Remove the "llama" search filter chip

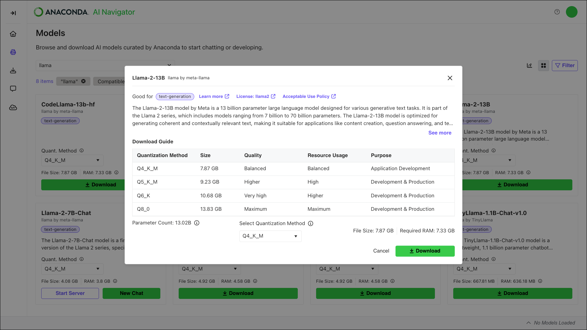point(83,81)
